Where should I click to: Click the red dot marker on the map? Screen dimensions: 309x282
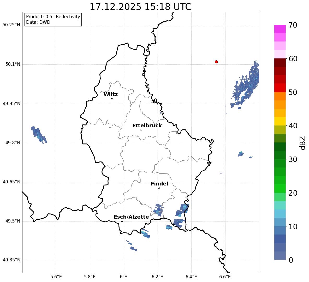click(x=216, y=62)
